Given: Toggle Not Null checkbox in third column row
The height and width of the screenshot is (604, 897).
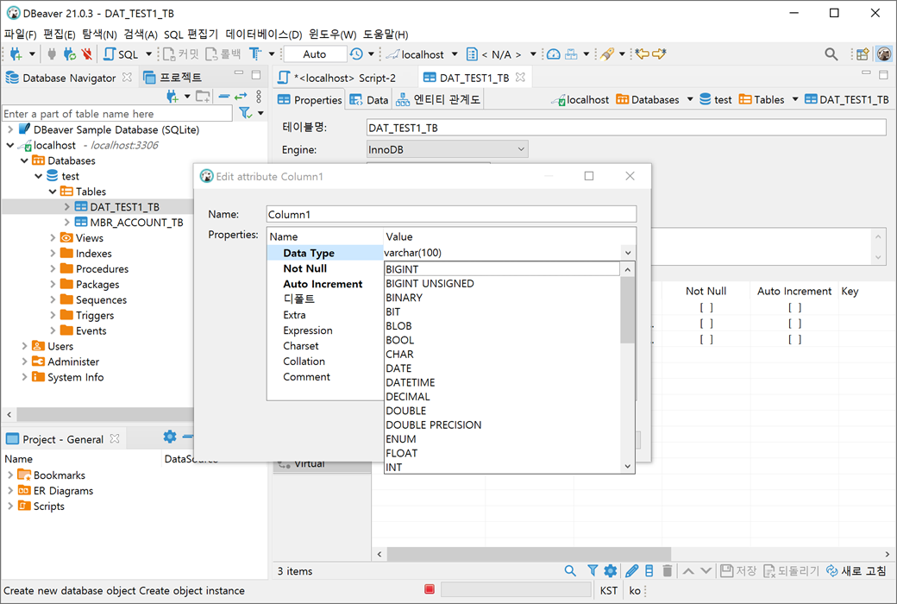Looking at the screenshot, I should (706, 339).
